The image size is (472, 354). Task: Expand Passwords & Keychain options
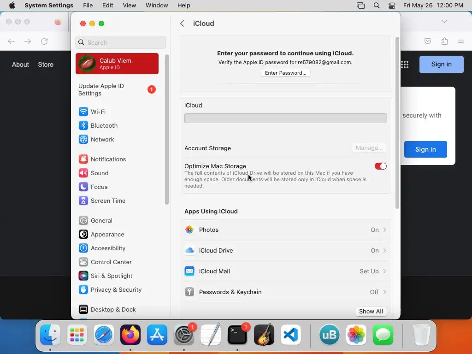point(285,292)
